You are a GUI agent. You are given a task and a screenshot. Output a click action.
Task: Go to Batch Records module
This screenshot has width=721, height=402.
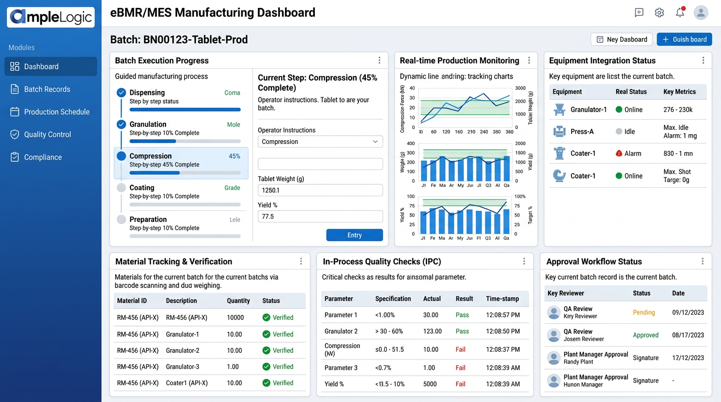pyautogui.click(x=47, y=90)
